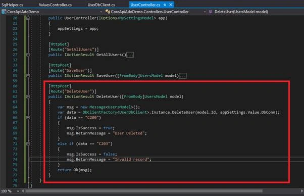Collapse the UserController constructor on line 20
Viewport: 304px width, 196px height.
tap(28, 18)
